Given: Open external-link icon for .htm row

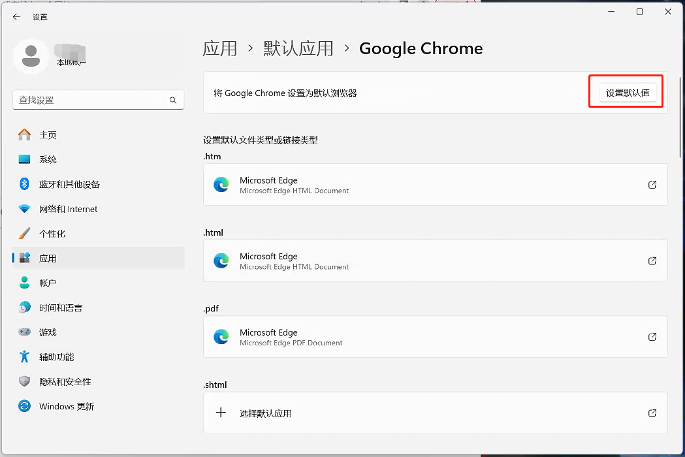Looking at the screenshot, I should click(652, 185).
